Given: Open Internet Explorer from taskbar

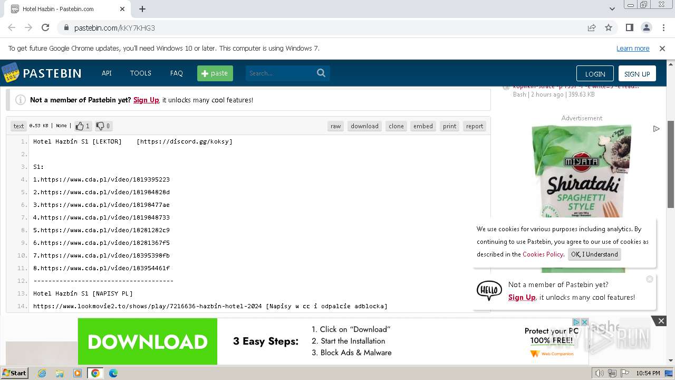Looking at the screenshot, I should (x=42, y=373).
